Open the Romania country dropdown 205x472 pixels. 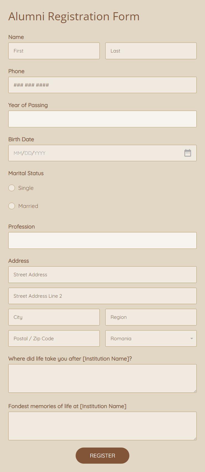point(151,338)
